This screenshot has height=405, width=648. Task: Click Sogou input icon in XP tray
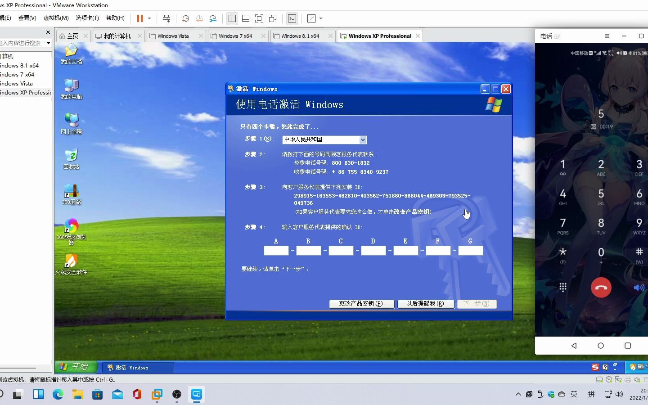click(595, 367)
